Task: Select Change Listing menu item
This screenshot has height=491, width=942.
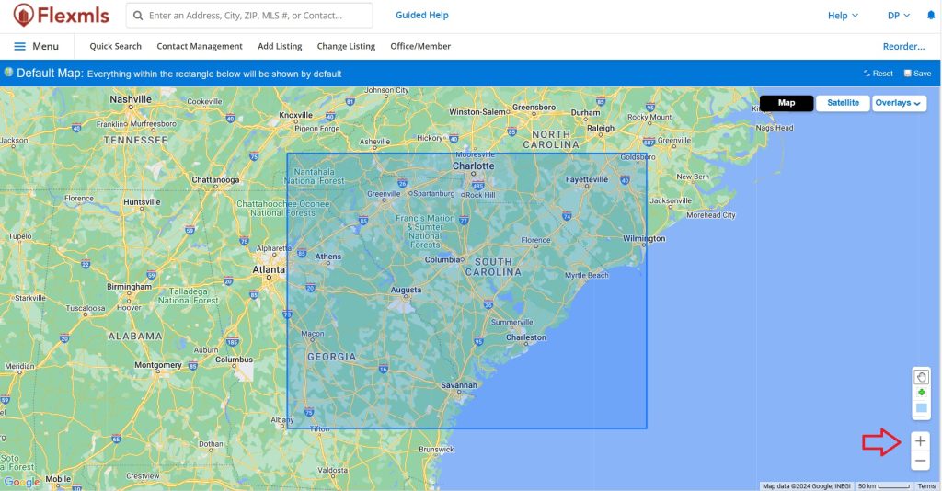Action: point(346,46)
